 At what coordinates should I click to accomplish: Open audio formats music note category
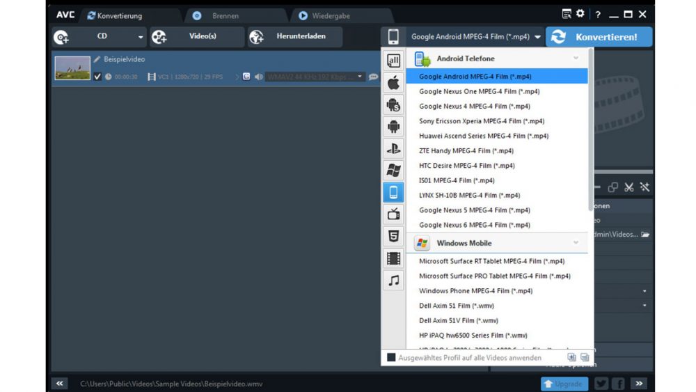tap(393, 280)
